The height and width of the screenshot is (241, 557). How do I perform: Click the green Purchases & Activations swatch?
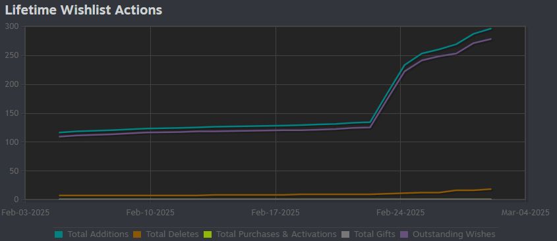tap(208, 234)
